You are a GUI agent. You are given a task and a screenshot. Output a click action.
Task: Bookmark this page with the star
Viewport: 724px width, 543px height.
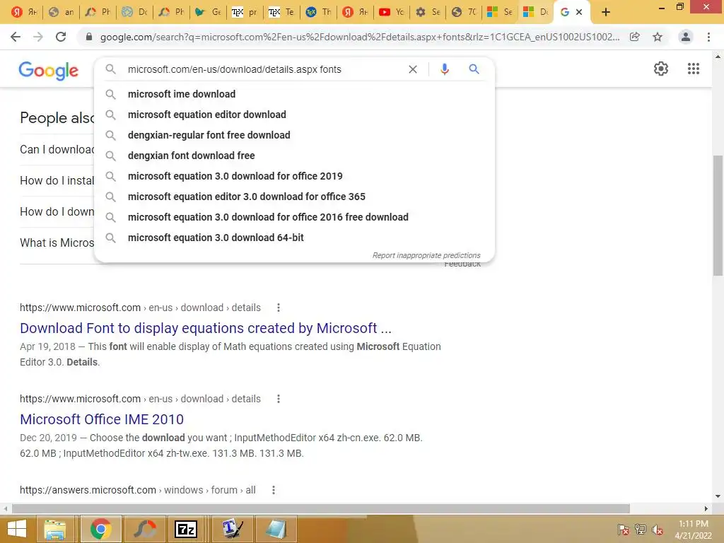click(x=658, y=37)
